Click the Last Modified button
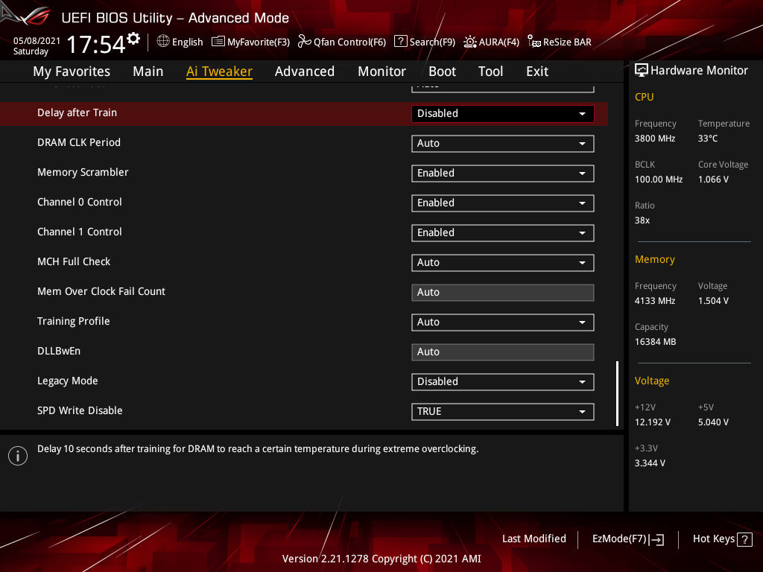The image size is (763, 572). [534, 539]
